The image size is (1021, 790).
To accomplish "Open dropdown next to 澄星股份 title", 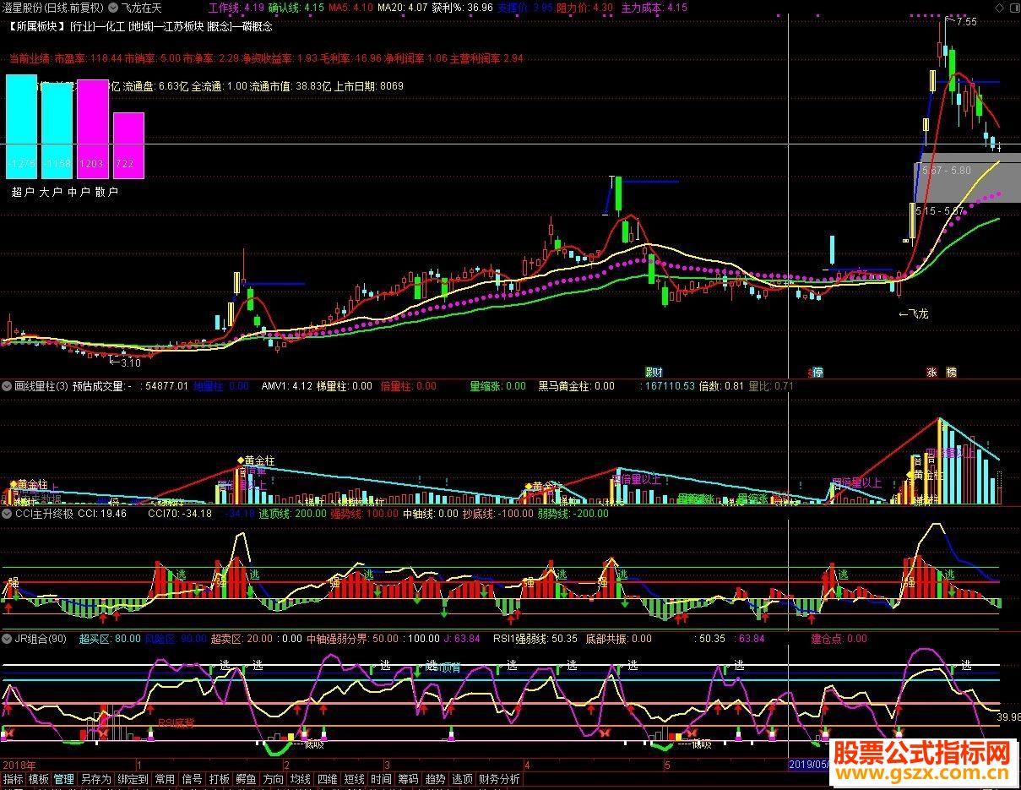I will 114,8.
